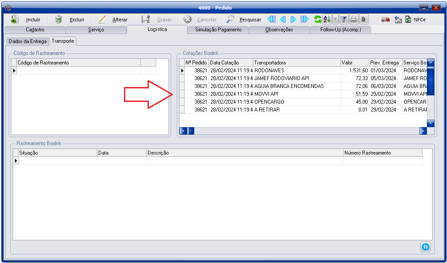Switch to the Simulação Pagamento tab
This screenshot has width=447, height=263.
pos(218,30)
